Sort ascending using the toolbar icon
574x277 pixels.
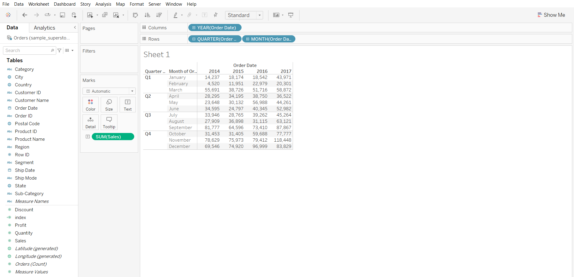pos(147,15)
